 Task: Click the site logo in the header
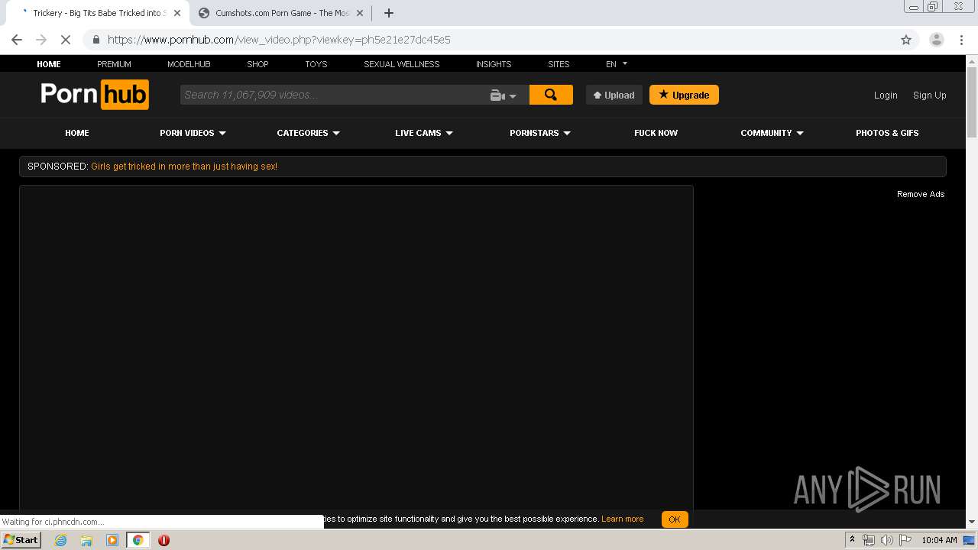95,95
